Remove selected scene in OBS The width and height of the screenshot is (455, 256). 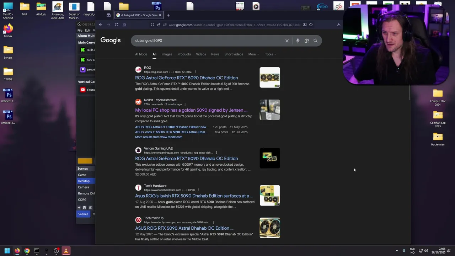pyautogui.click(x=84, y=208)
